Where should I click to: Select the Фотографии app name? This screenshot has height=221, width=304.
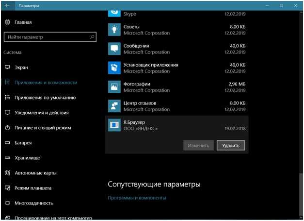(x=137, y=84)
